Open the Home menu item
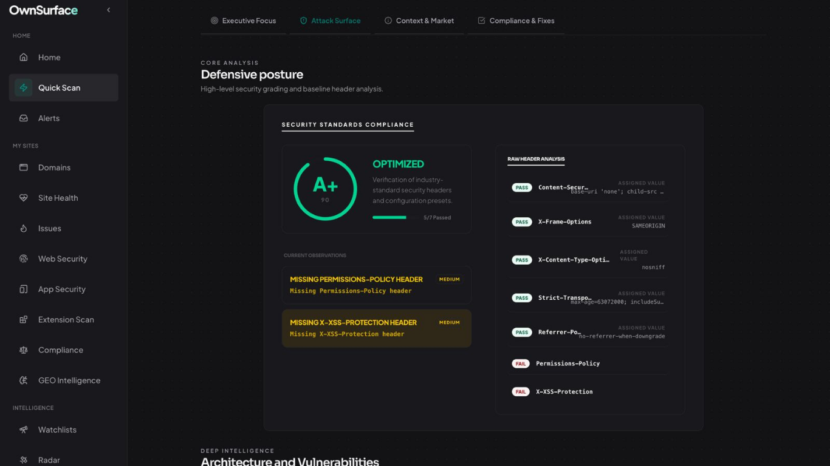The width and height of the screenshot is (830, 466). pyautogui.click(x=63, y=57)
